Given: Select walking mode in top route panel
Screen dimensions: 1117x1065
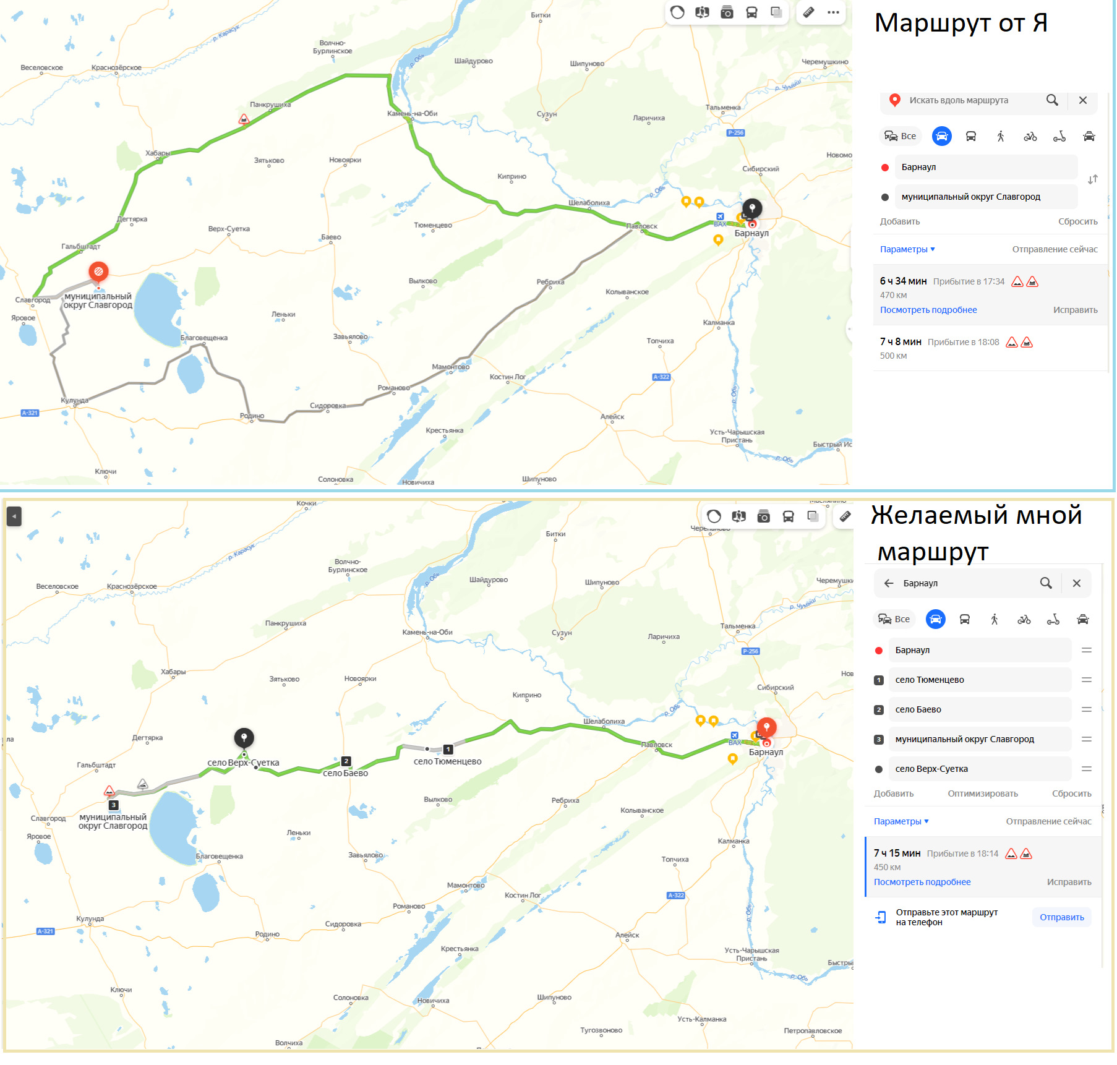Looking at the screenshot, I should coord(1001,136).
